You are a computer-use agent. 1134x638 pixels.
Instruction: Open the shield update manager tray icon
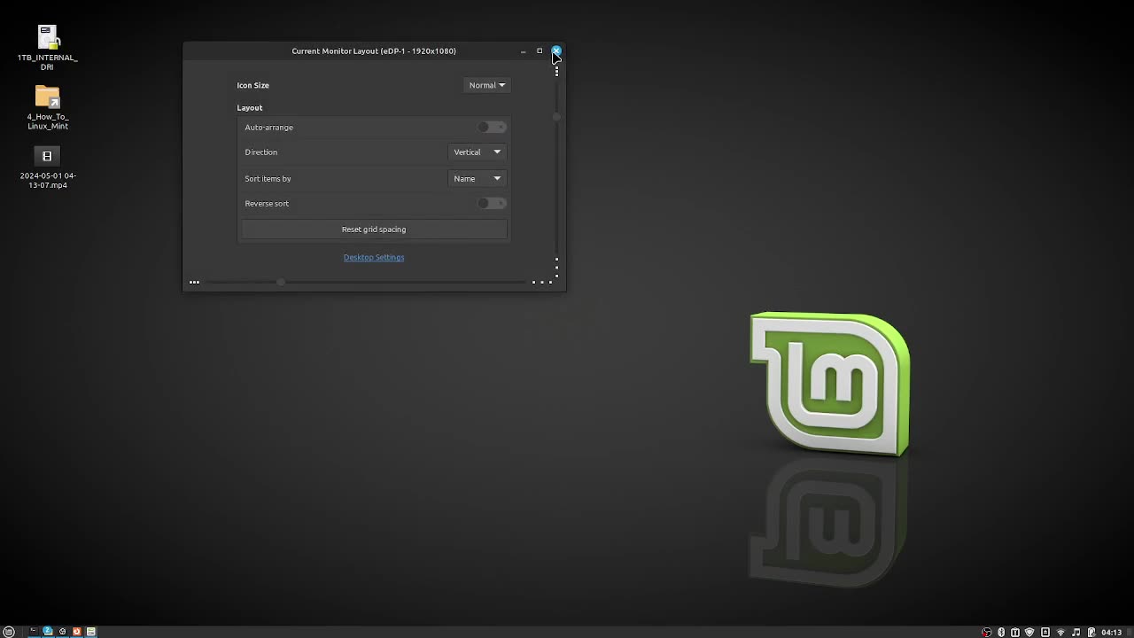click(x=1029, y=632)
